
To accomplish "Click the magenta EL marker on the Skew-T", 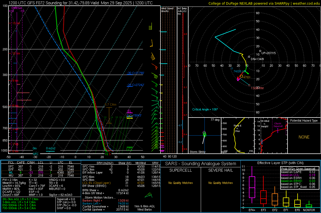I will click(x=129, y=111).
